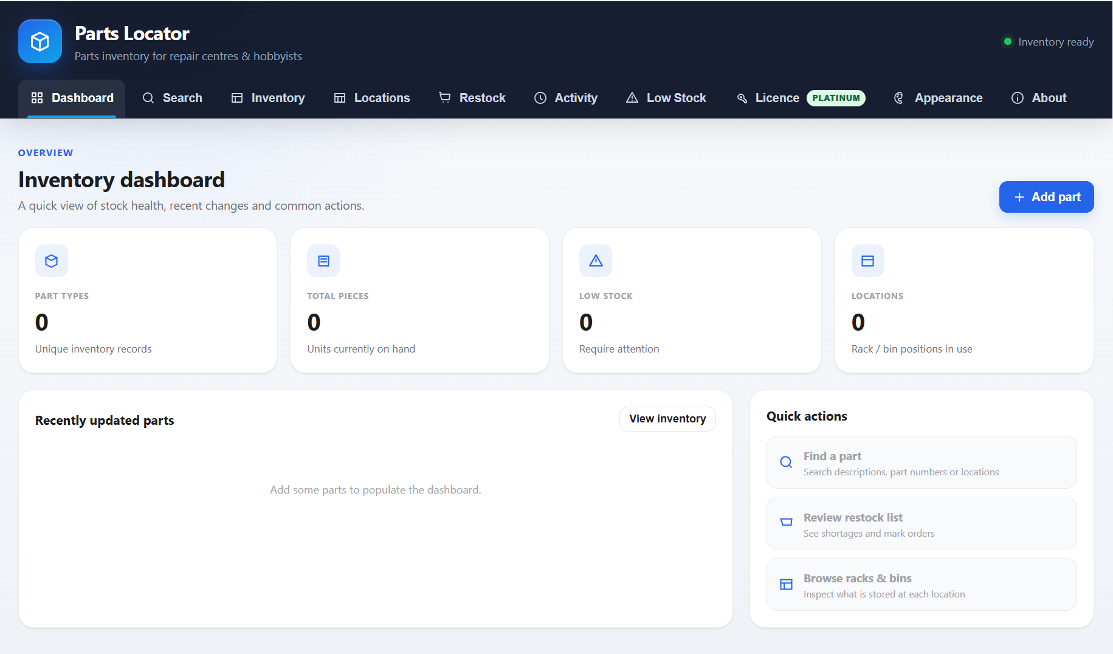Image resolution: width=1113 pixels, height=654 pixels.
Task: Click 'Units currently on hand' text
Action: pyautogui.click(x=361, y=349)
